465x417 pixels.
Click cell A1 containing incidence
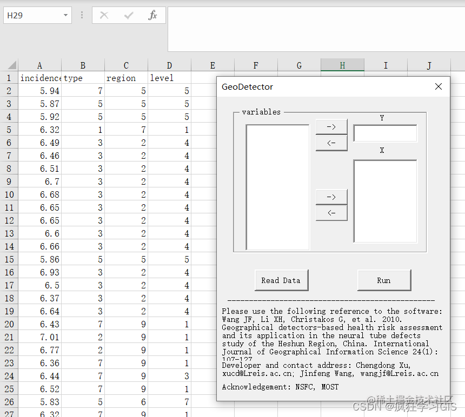click(x=39, y=78)
